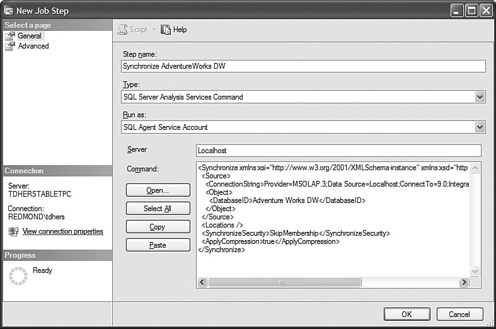Click the Advanced page icon
The image size is (496, 329).
(x=10, y=46)
